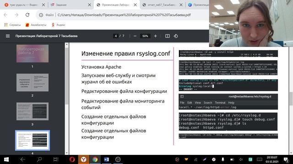Click the slide title Изменение правил rsyslog.conf
Screen dimensions: 293x164
coord(126,54)
